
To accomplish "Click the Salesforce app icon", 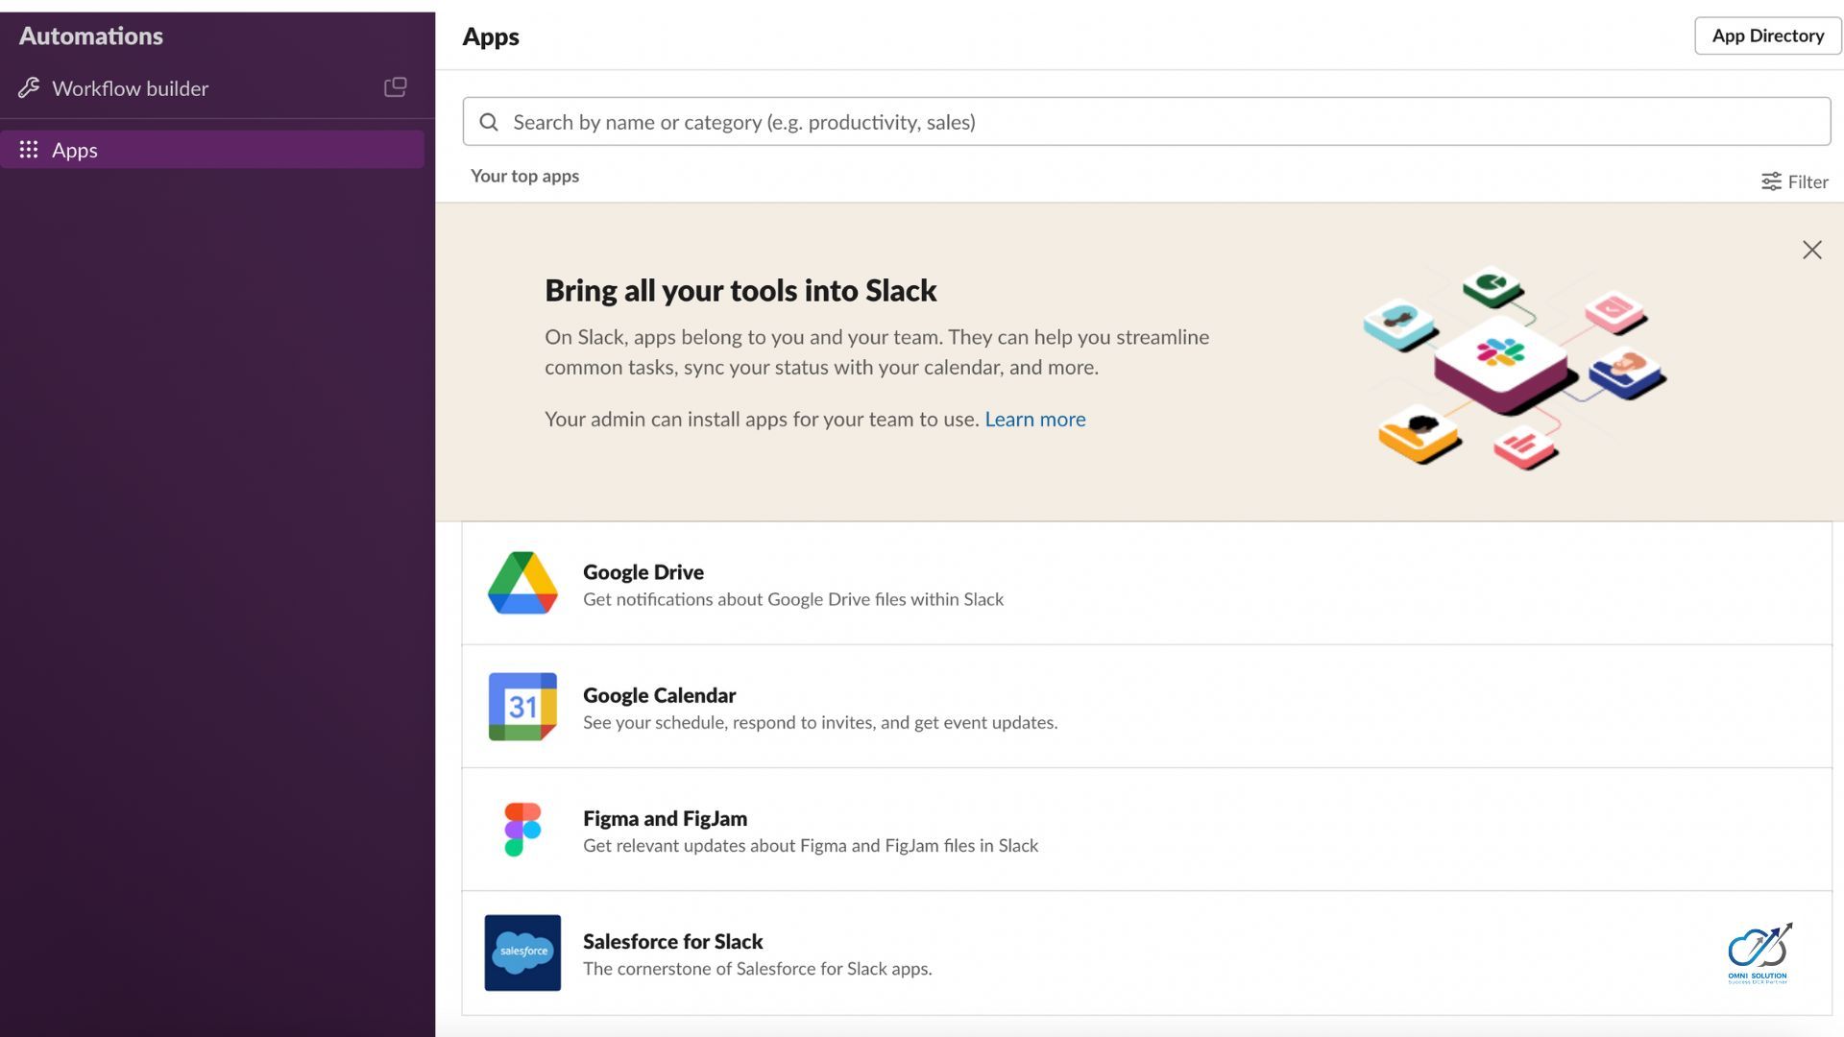I will [522, 953].
